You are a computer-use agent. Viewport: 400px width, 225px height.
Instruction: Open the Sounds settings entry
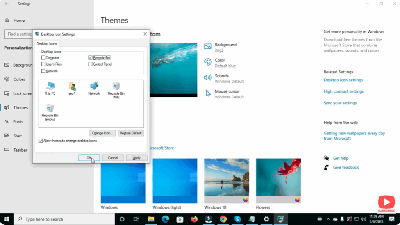223,78
